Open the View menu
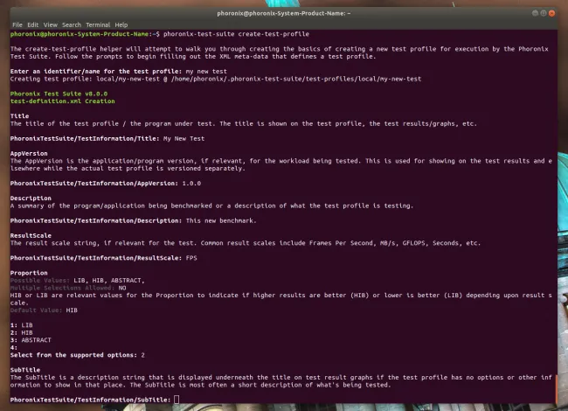 pos(51,24)
